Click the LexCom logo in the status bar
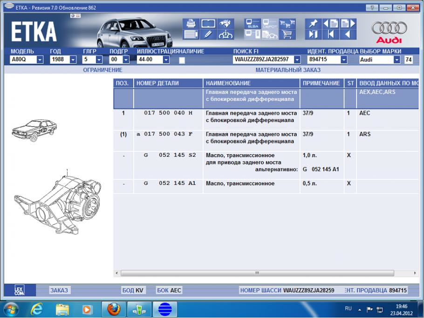 click(x=20, y=290)
